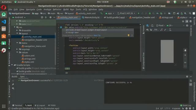Click the Collapse All icon in Project panel
The width and height of the screenshot is (196, 110).
click(x=46, y=17)
